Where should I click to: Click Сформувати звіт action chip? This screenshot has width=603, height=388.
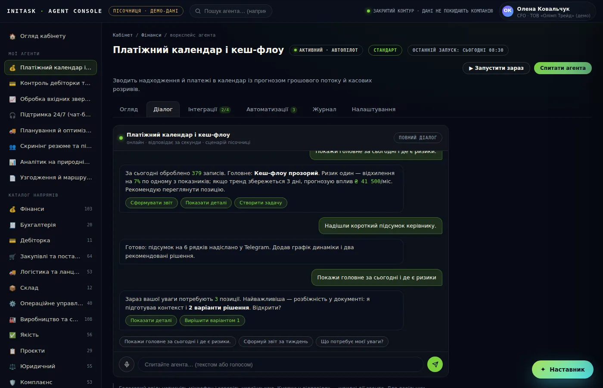pos(152,203)
